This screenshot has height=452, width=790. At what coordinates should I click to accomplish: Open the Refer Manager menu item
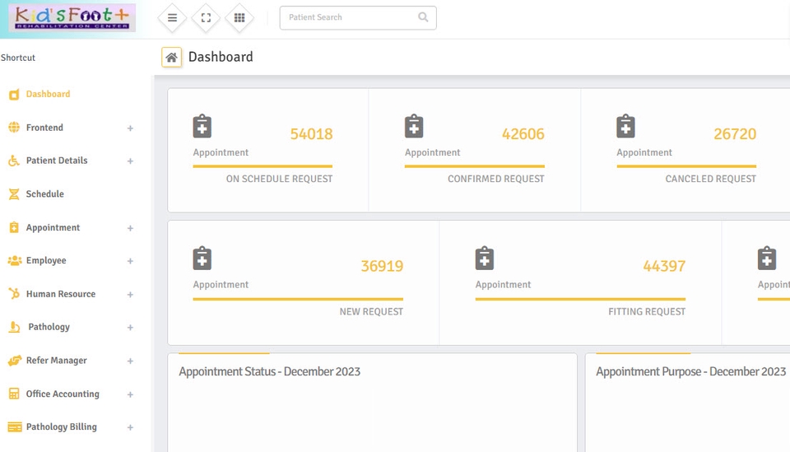tap(57, 361)
